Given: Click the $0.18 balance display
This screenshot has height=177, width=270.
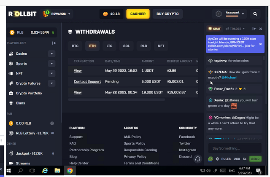Looking at the screenshot, I should (x=111, y=14).
